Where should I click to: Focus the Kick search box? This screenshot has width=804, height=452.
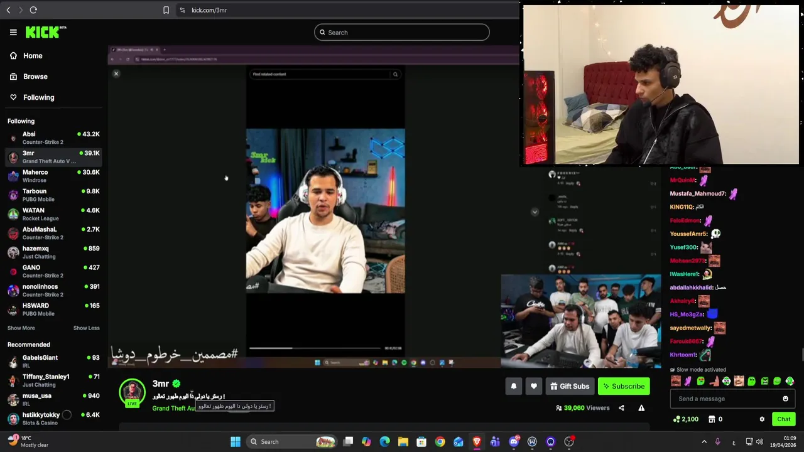[x=402, y=33]
